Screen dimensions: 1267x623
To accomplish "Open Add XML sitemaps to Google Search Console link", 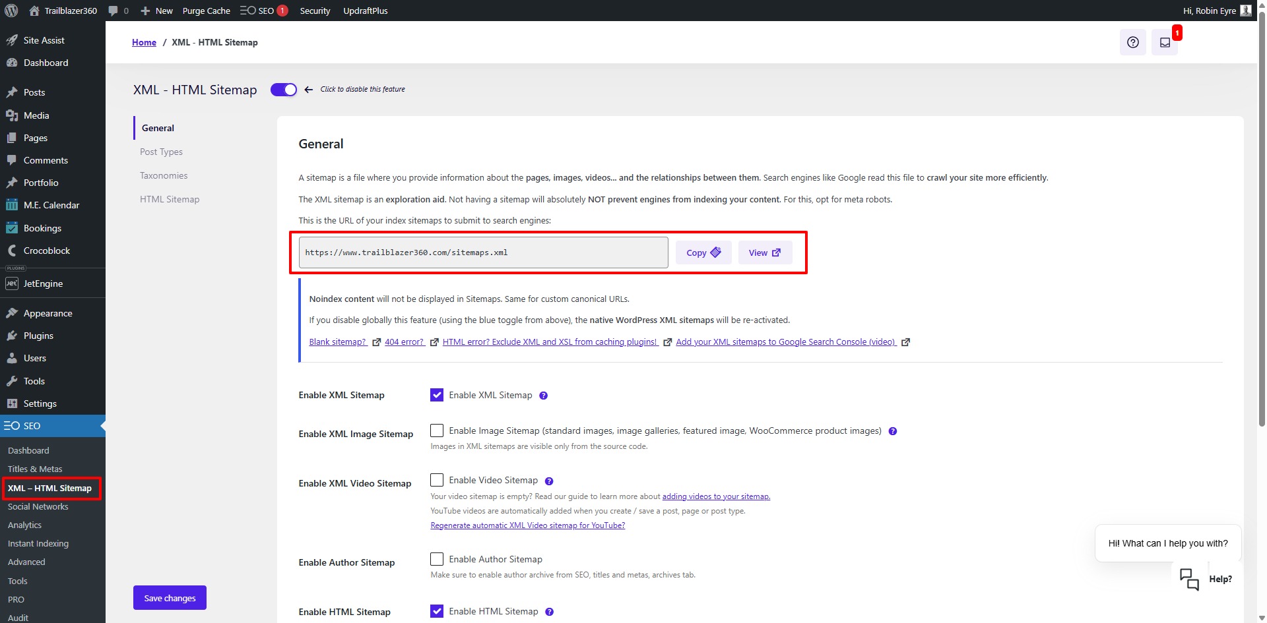I will (786, 341).
